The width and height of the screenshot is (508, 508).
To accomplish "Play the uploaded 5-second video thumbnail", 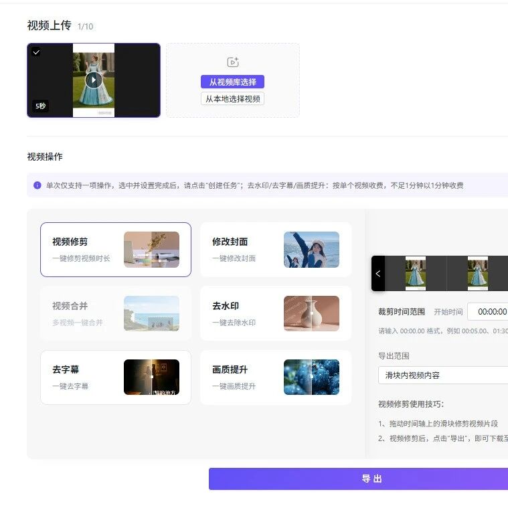I will coord(94,80).
